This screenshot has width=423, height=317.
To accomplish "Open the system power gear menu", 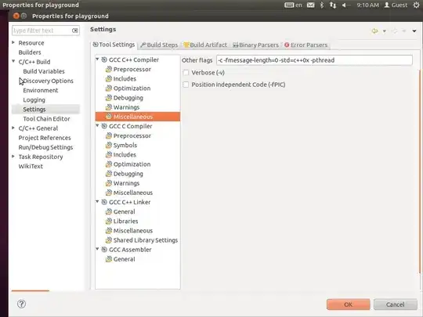I will [416, 5].
